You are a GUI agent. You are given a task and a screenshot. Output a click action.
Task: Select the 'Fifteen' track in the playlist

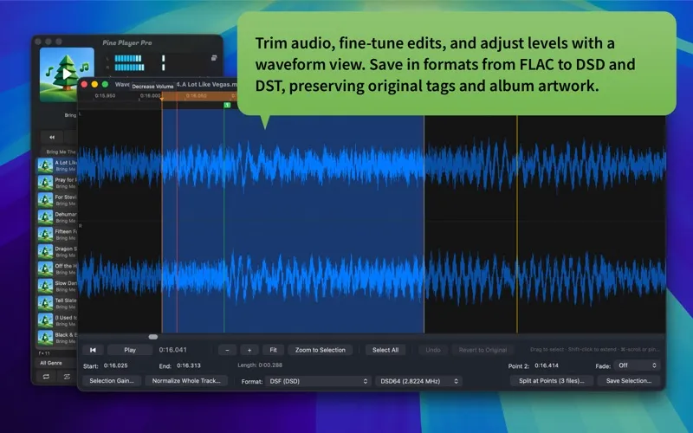pos(56,235)
